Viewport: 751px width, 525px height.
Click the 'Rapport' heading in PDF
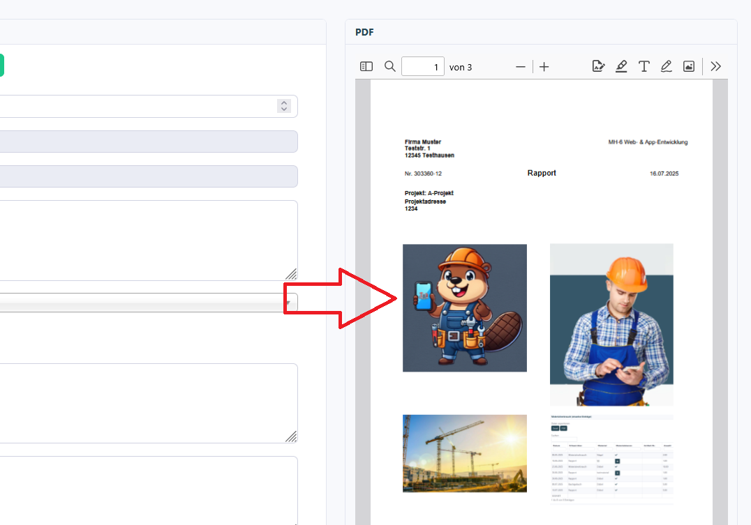[x=542, y=173]
